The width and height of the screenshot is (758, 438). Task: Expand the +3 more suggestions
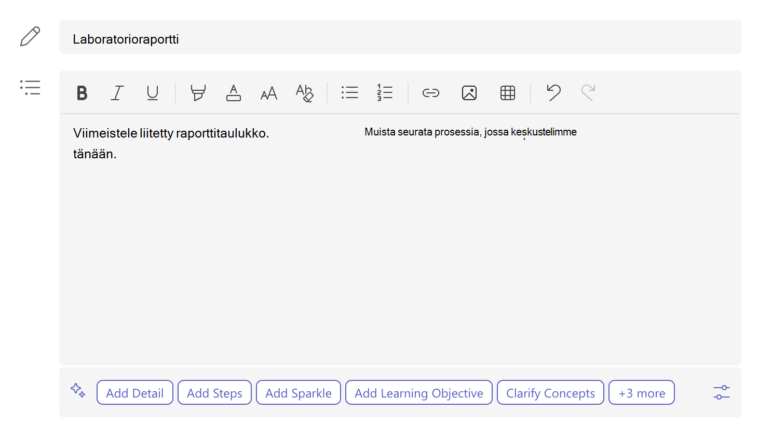[x=642, y=393]
